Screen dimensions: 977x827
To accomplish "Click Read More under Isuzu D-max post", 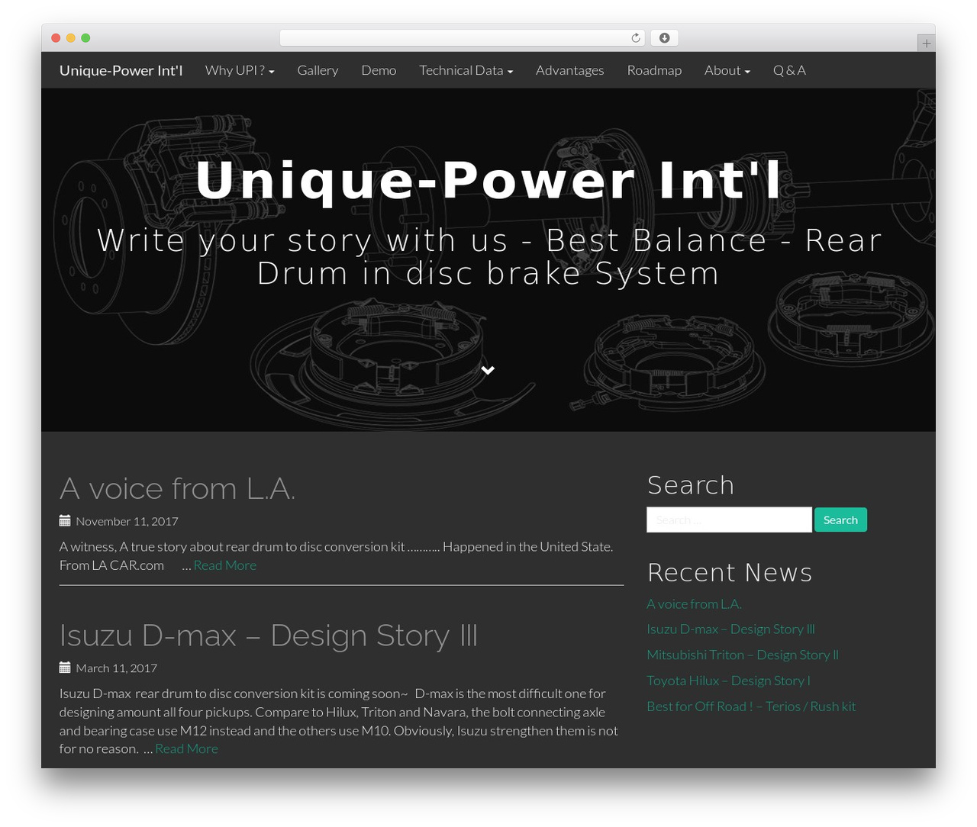I will click(x=186, y=749).
